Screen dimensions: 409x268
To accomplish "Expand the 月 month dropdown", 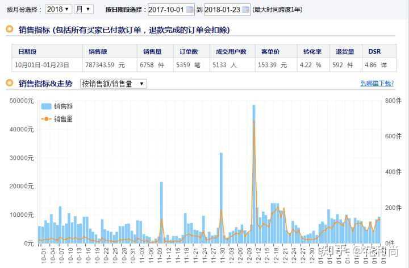I will 83,9.
